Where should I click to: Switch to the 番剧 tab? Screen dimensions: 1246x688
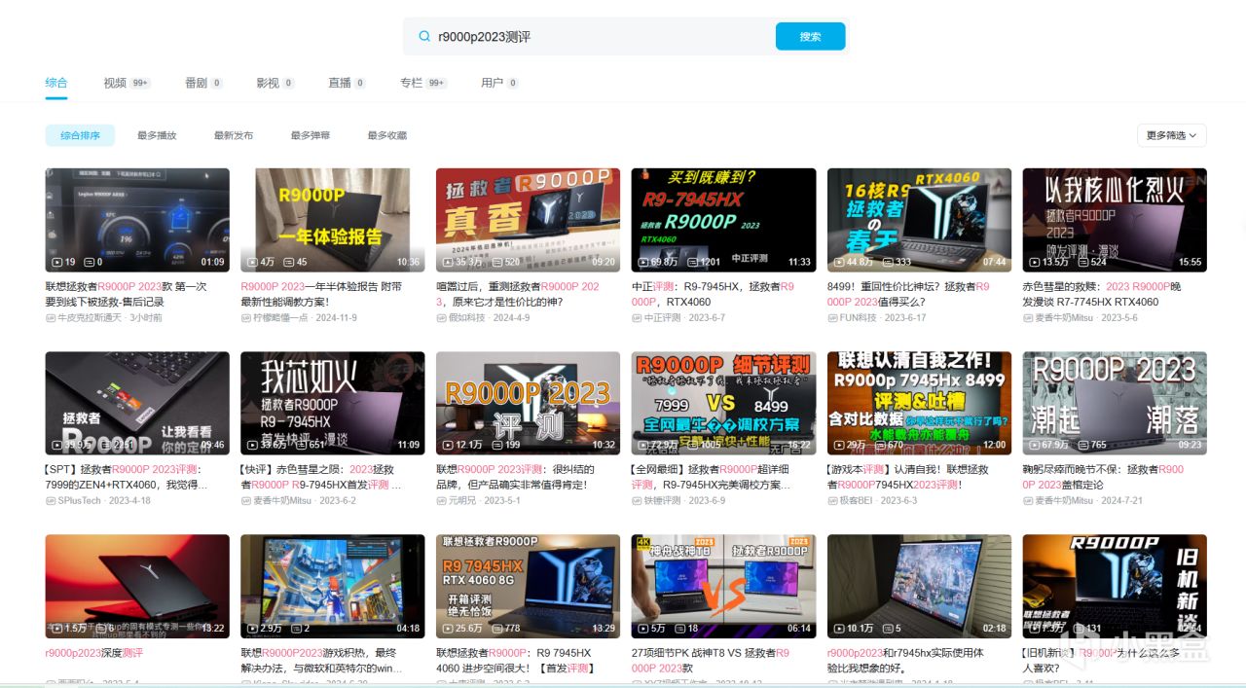coord(203,83)
